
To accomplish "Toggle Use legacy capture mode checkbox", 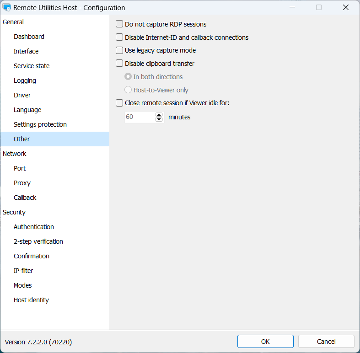I will (119, 50).
